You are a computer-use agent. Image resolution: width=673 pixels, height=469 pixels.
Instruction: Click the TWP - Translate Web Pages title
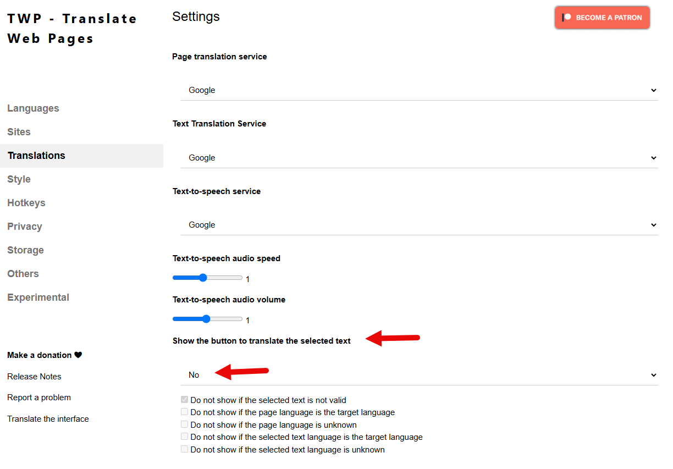[72, 29]
